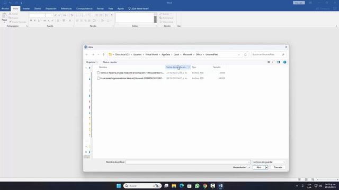Click the bullets list icon in ribbon
Viewport: 339px width, 190px height.
(x=77, y=15)
